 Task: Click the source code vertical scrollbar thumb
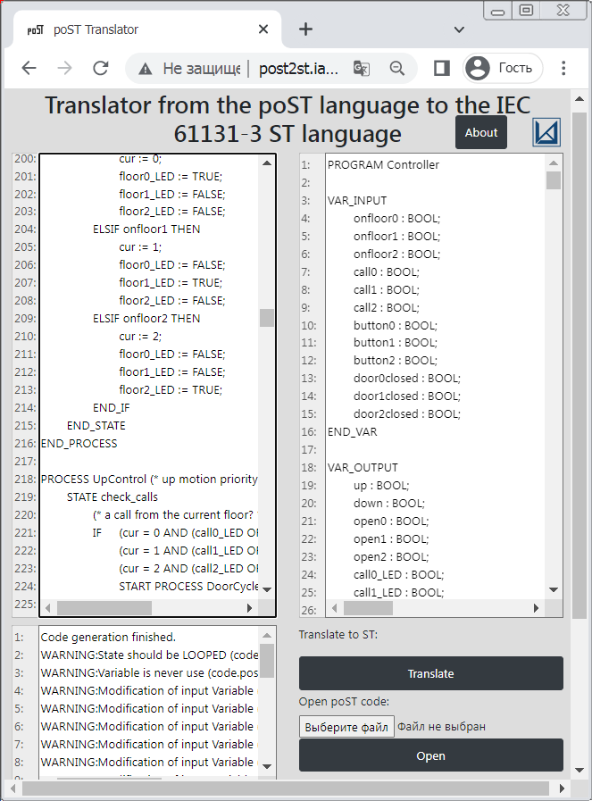tap(266, 318)
